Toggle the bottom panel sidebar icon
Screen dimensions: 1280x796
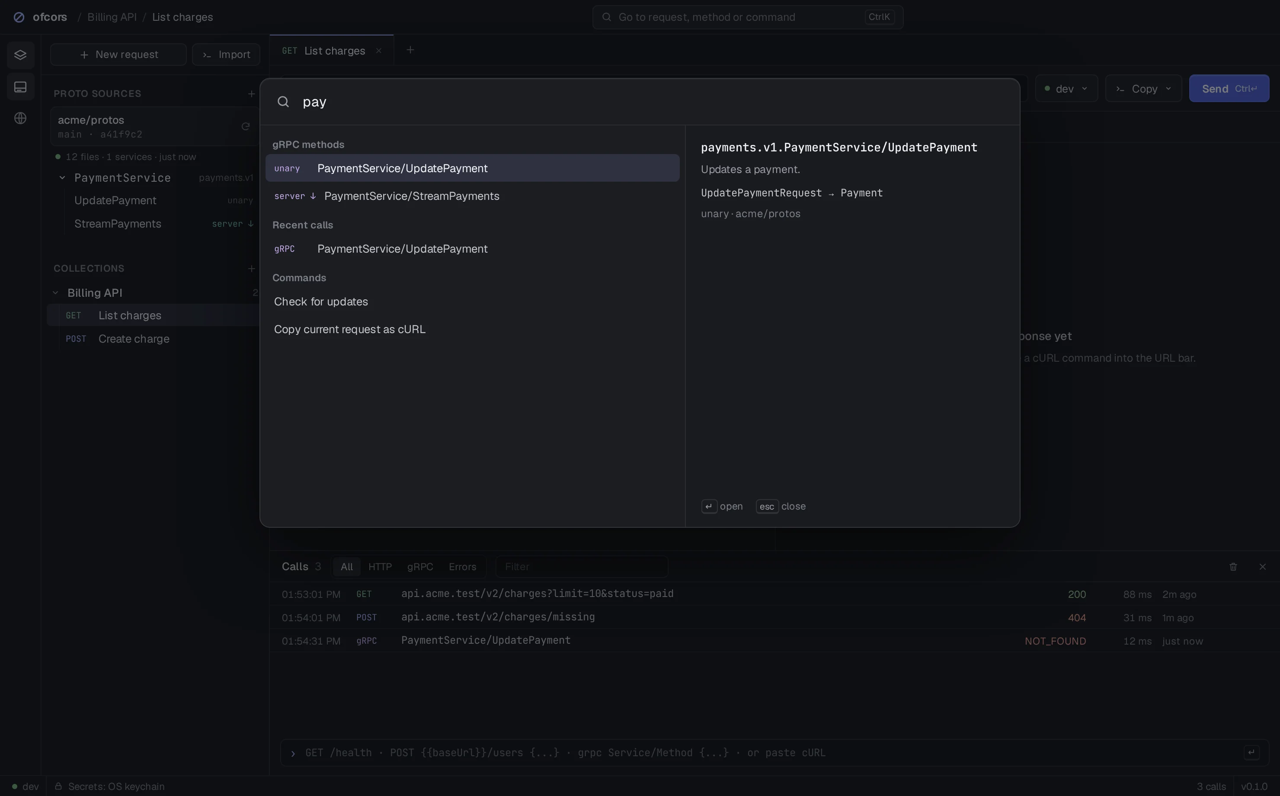tap(20, 87)
